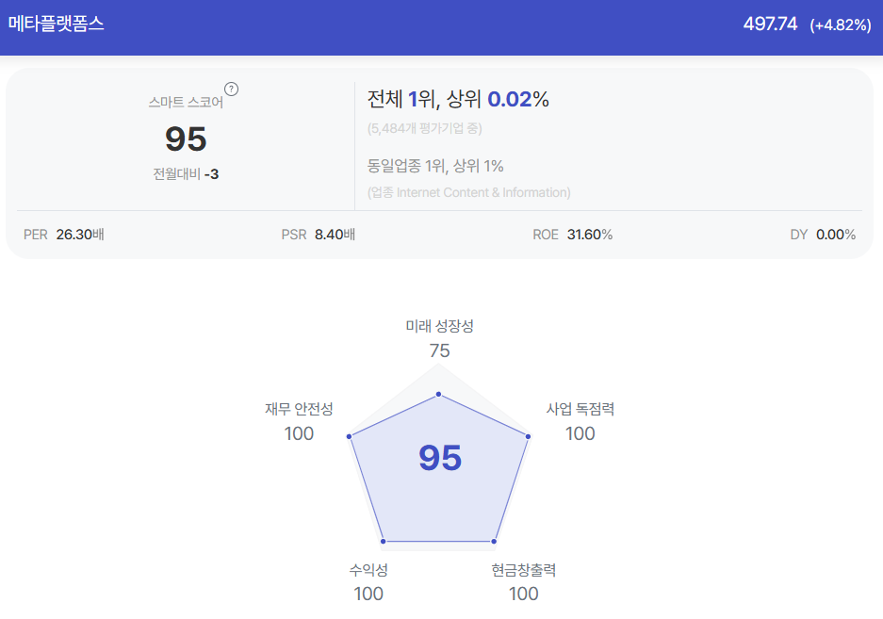Viewport: 883px width, 619px height.
Task: Click the 95 score in the radar center
Action: click(x=440, y=458)
